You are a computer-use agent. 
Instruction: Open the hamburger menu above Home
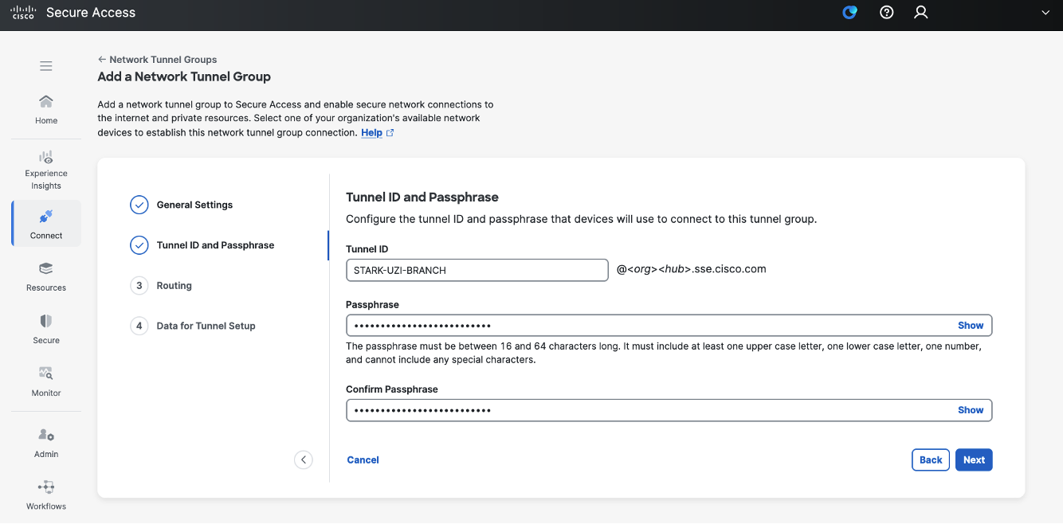click(45, 65)
